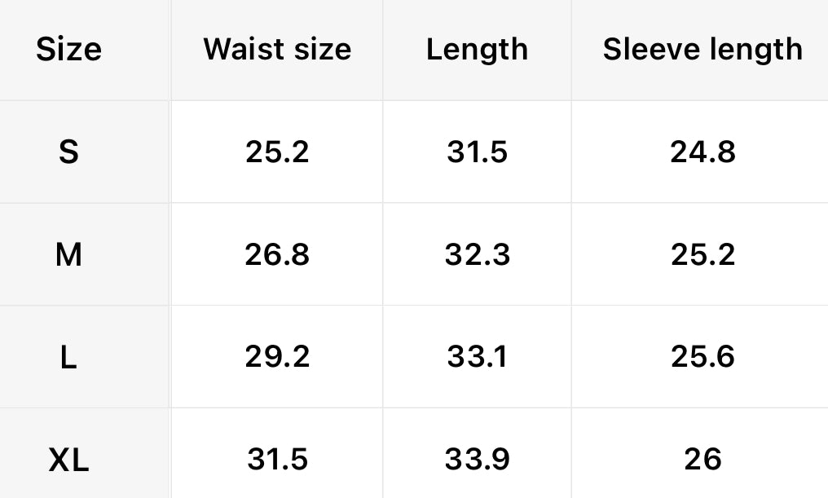Click waist size value 29.2
The image size is (828, 498).
pyautogui.click(x=277, y=357)
